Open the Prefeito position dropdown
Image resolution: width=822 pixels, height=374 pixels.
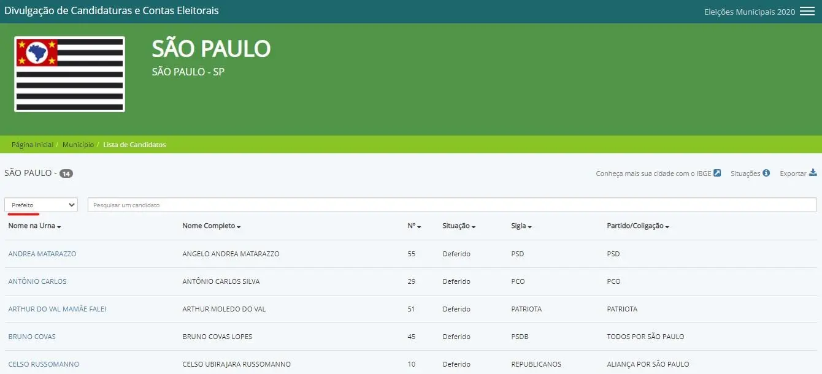[41, 205]
